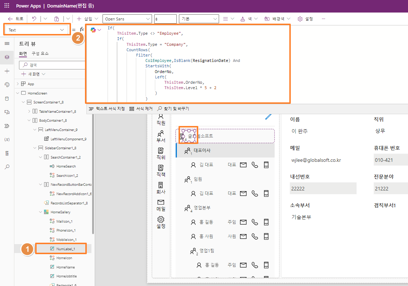408x286 pixels.
Task: Click the 설정 gear in app menu
Action: pos(161,222)
